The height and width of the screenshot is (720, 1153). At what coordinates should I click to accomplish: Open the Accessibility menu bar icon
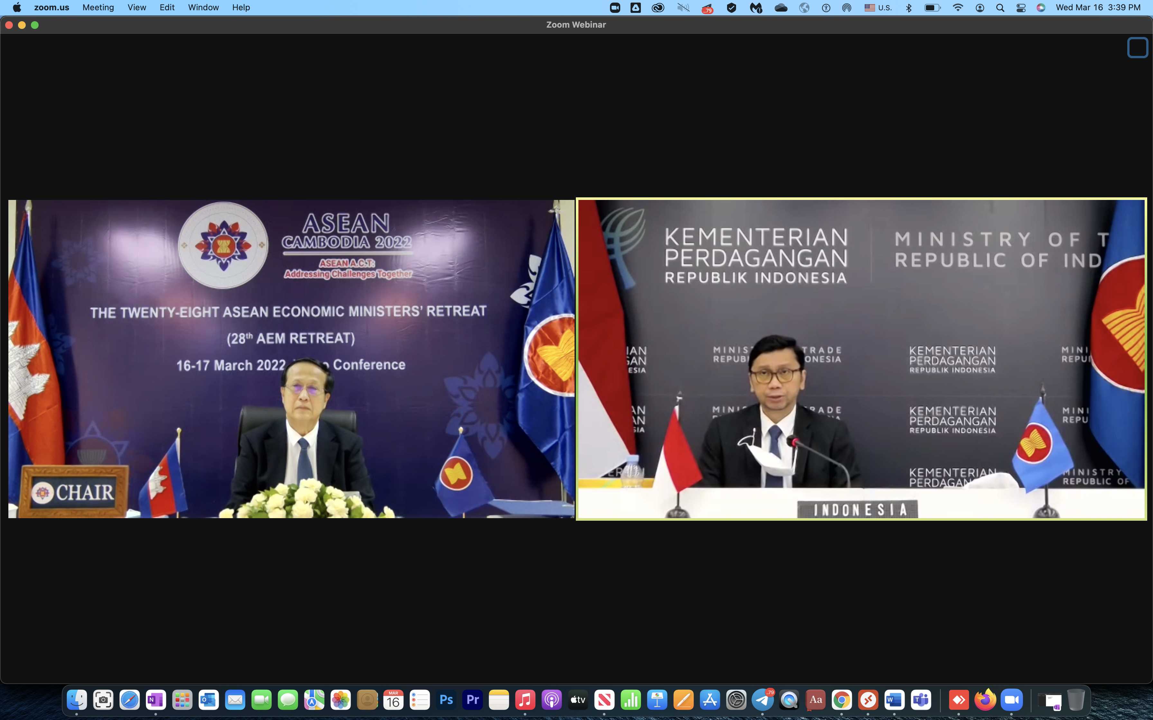pyautogui.click(x=826, y=8)
